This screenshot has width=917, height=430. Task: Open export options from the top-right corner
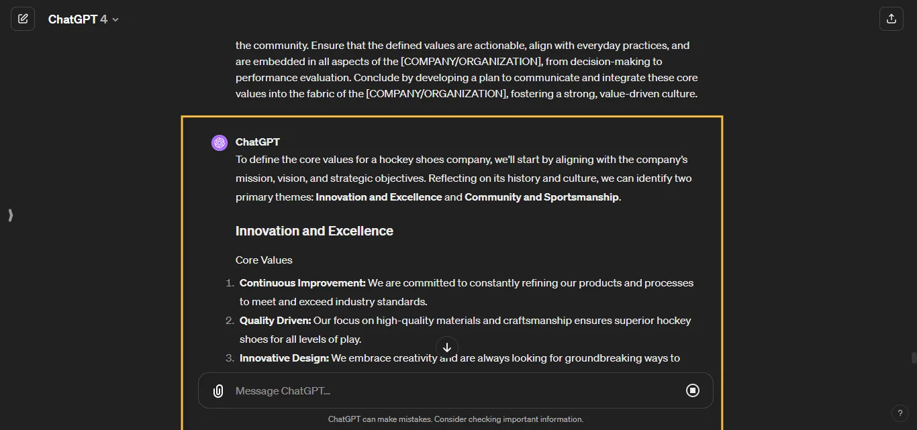[x=891, y=19]
